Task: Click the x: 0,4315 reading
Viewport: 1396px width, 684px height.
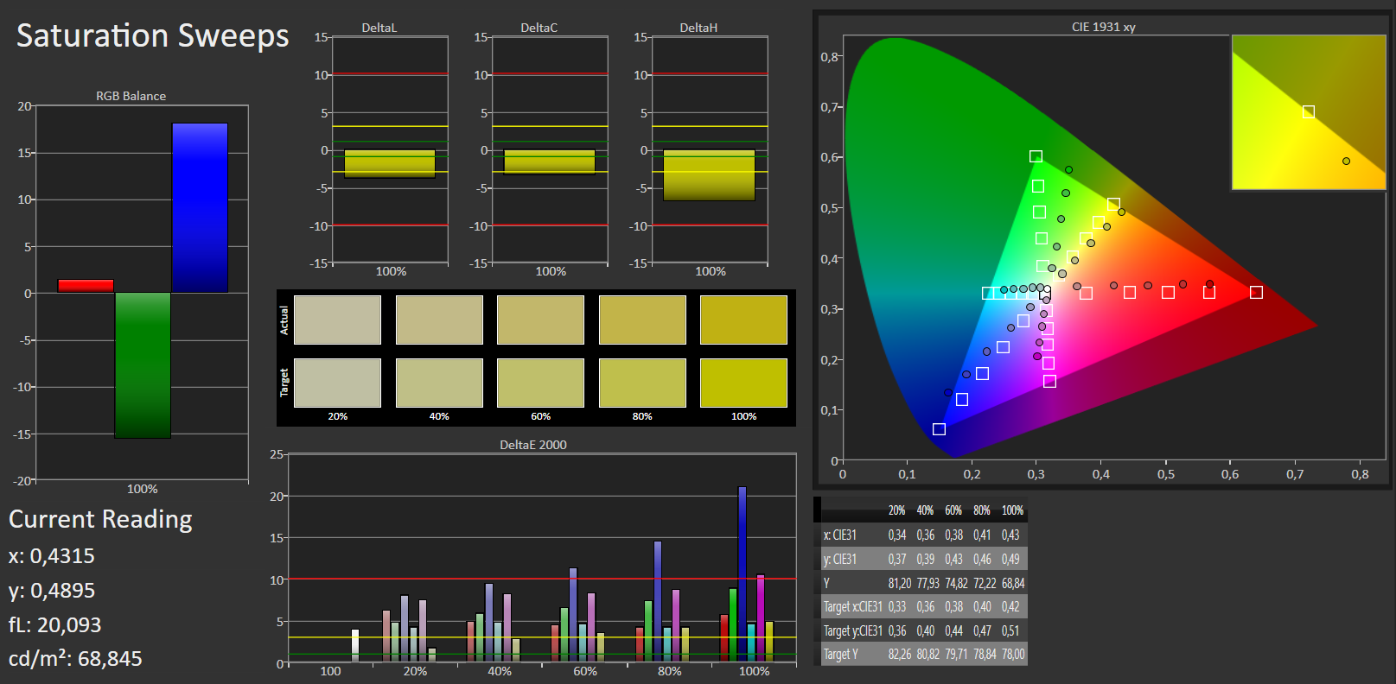Action: 52,556
